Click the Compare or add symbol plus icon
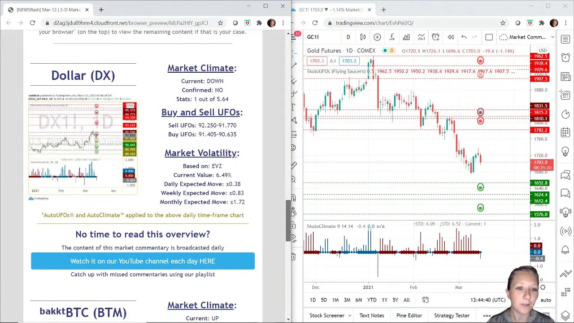Image resolution: width=574 pixels, height=323 pixels. coord(377,37)
